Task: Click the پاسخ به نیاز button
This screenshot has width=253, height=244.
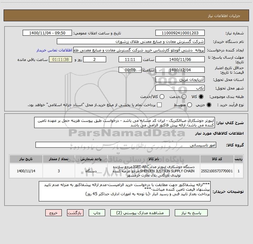Action: pyautogui.click(x=191, y=213)
